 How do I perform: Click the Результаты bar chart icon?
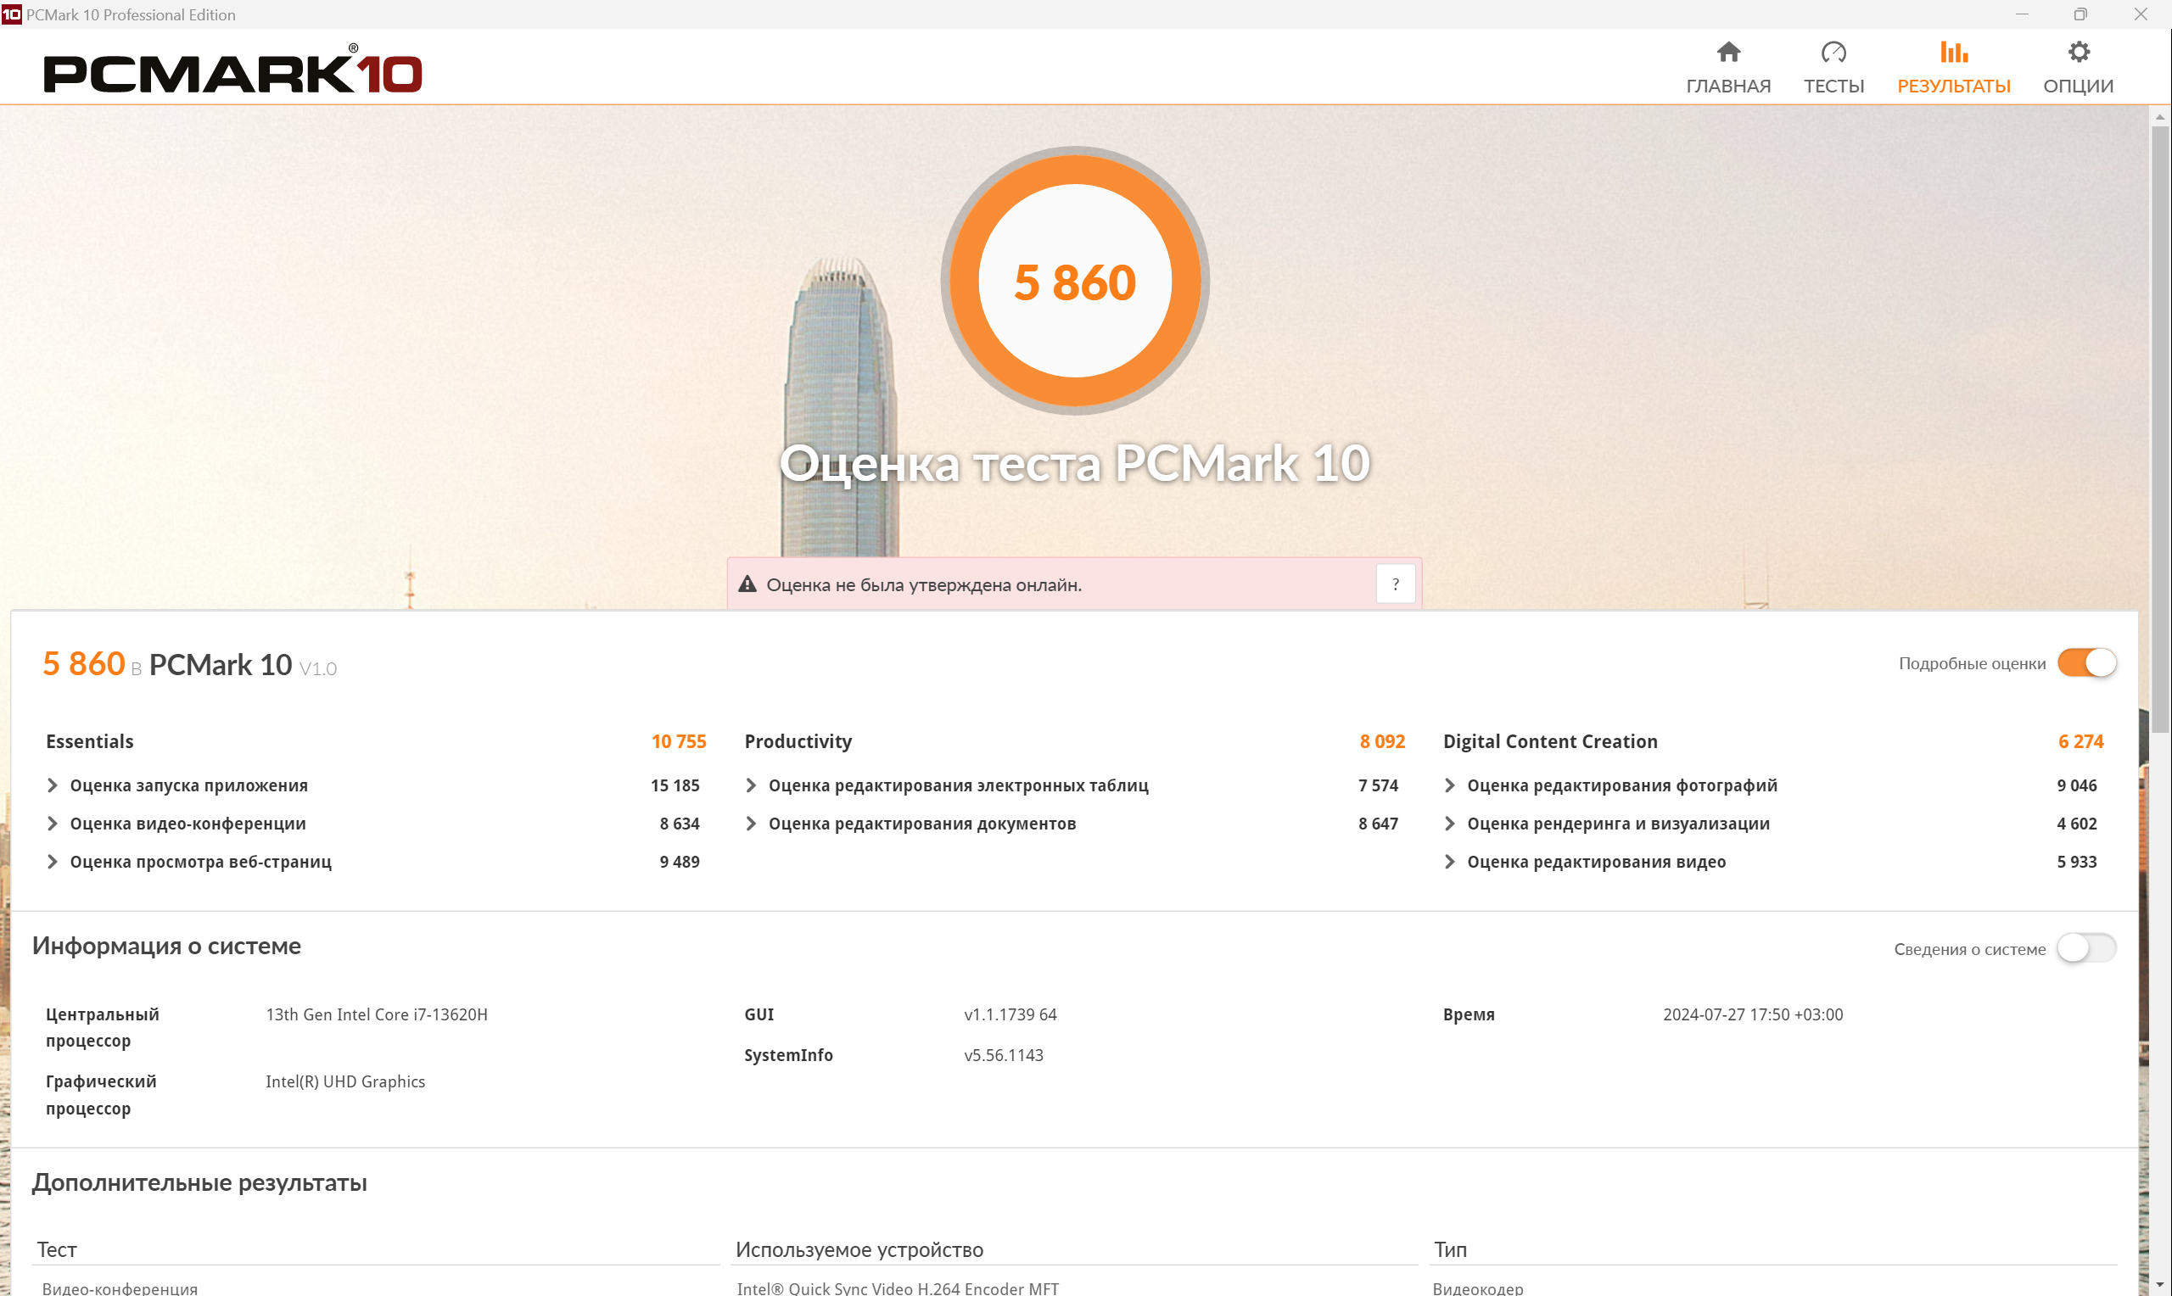tap(1953, 53)
